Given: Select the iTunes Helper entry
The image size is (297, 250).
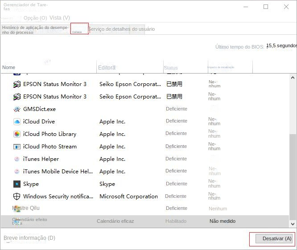Looking at the screenshot, I should coord(41,159).
